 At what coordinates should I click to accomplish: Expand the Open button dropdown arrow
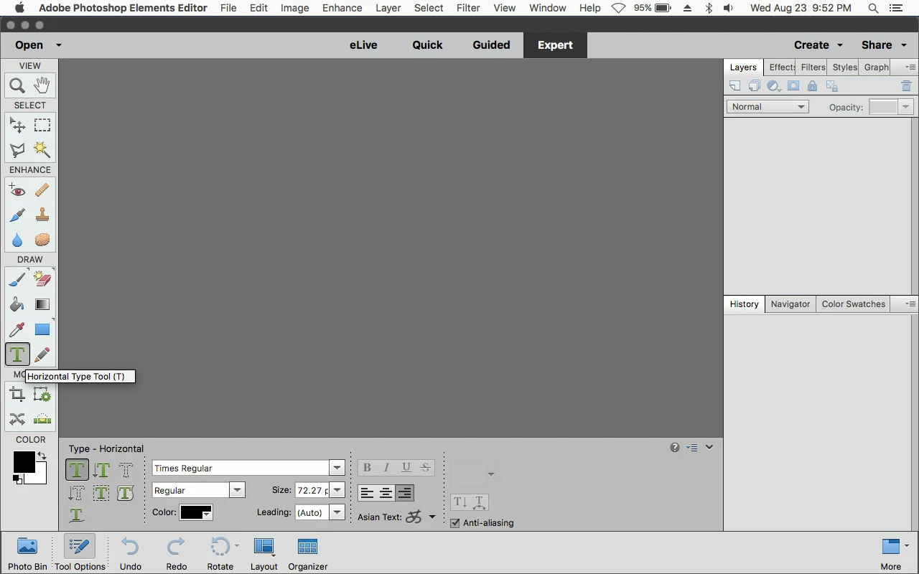[58, 44]
